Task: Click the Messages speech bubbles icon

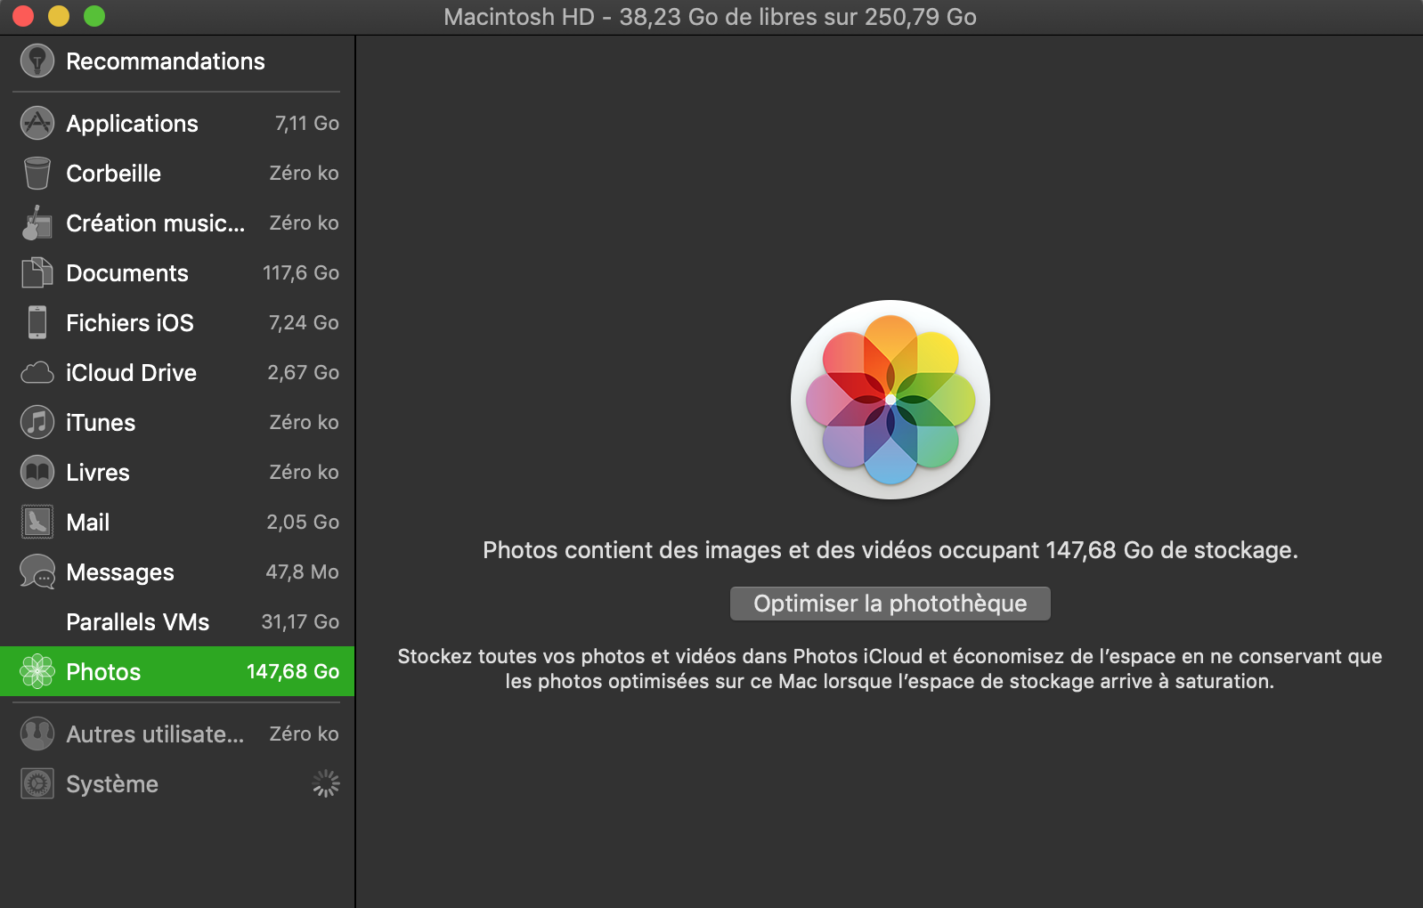Action: pyautogui.click(x=37, y=572)
